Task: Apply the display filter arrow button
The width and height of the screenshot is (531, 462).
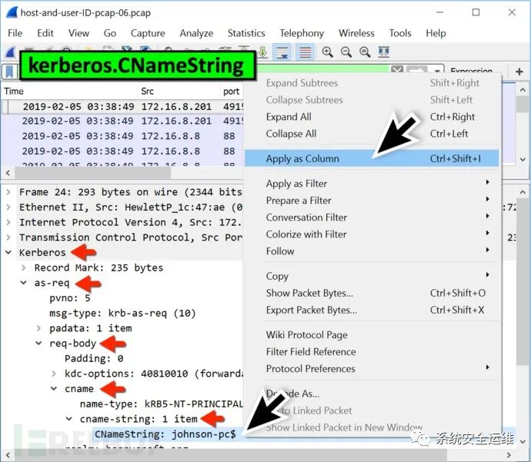Action: coord(417,71)
